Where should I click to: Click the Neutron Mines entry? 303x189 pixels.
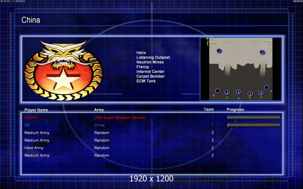coord(150,62)
